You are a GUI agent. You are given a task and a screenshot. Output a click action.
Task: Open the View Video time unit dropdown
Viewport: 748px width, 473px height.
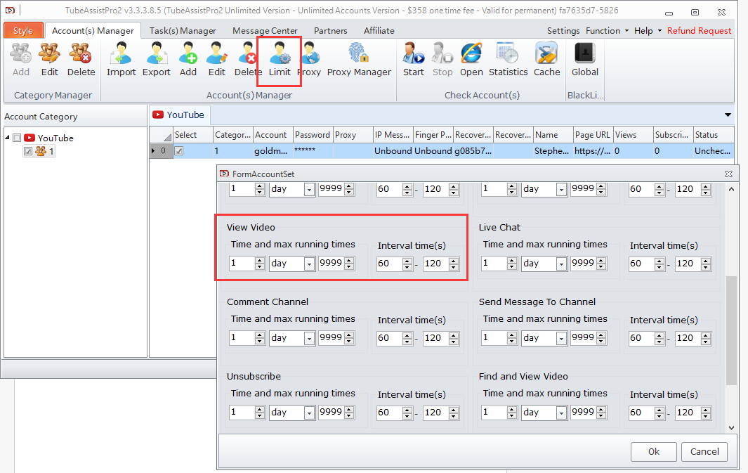click(308, 264)
